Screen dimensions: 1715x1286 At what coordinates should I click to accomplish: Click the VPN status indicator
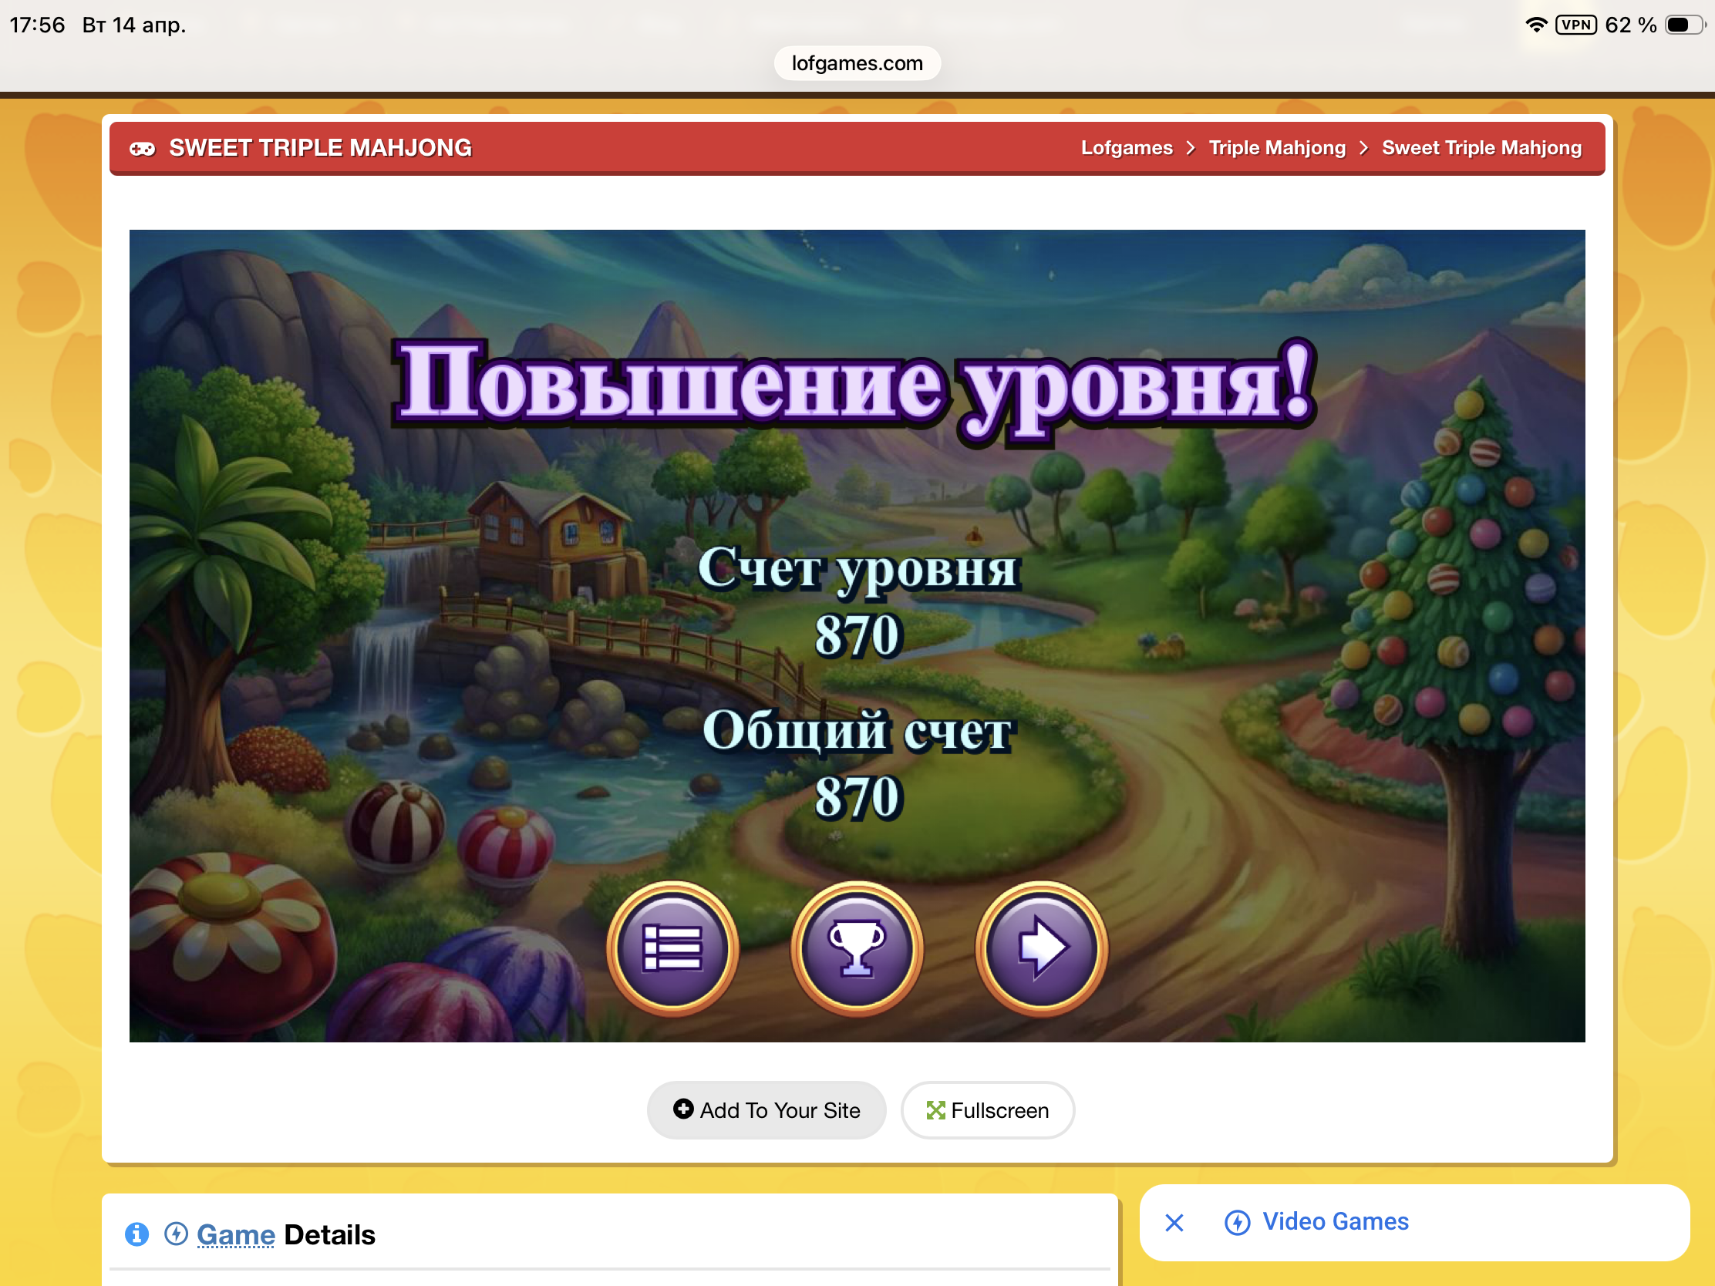point(1575,25)
